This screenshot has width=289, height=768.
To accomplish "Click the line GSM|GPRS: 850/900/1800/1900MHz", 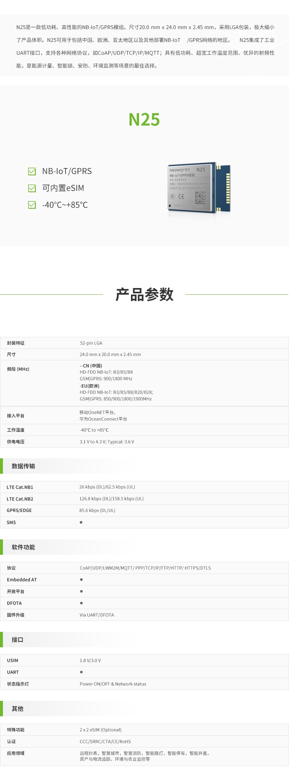I will pos(116,399).
